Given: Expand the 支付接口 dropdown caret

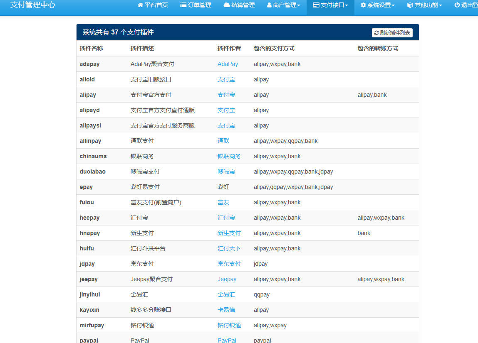Looking at the screenshot, I should 346,5.
